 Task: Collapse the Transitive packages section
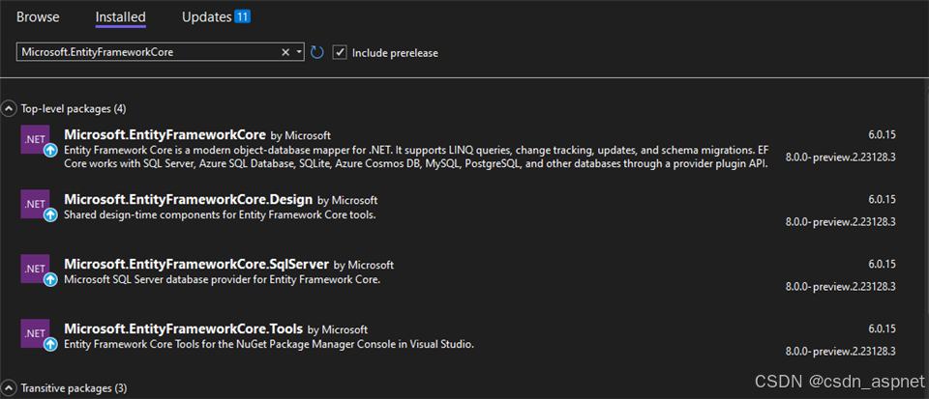coord(9,388)
